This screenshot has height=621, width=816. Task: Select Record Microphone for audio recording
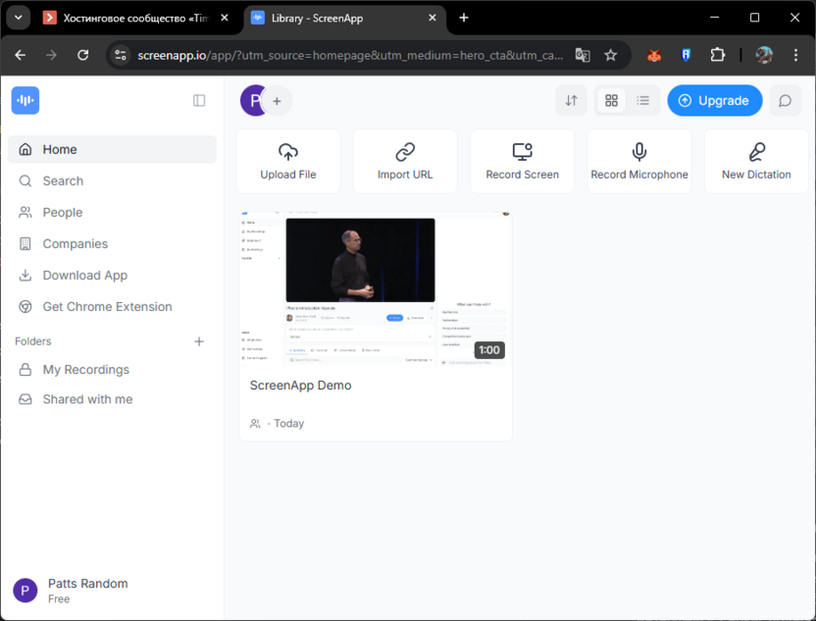click(638, 160)
